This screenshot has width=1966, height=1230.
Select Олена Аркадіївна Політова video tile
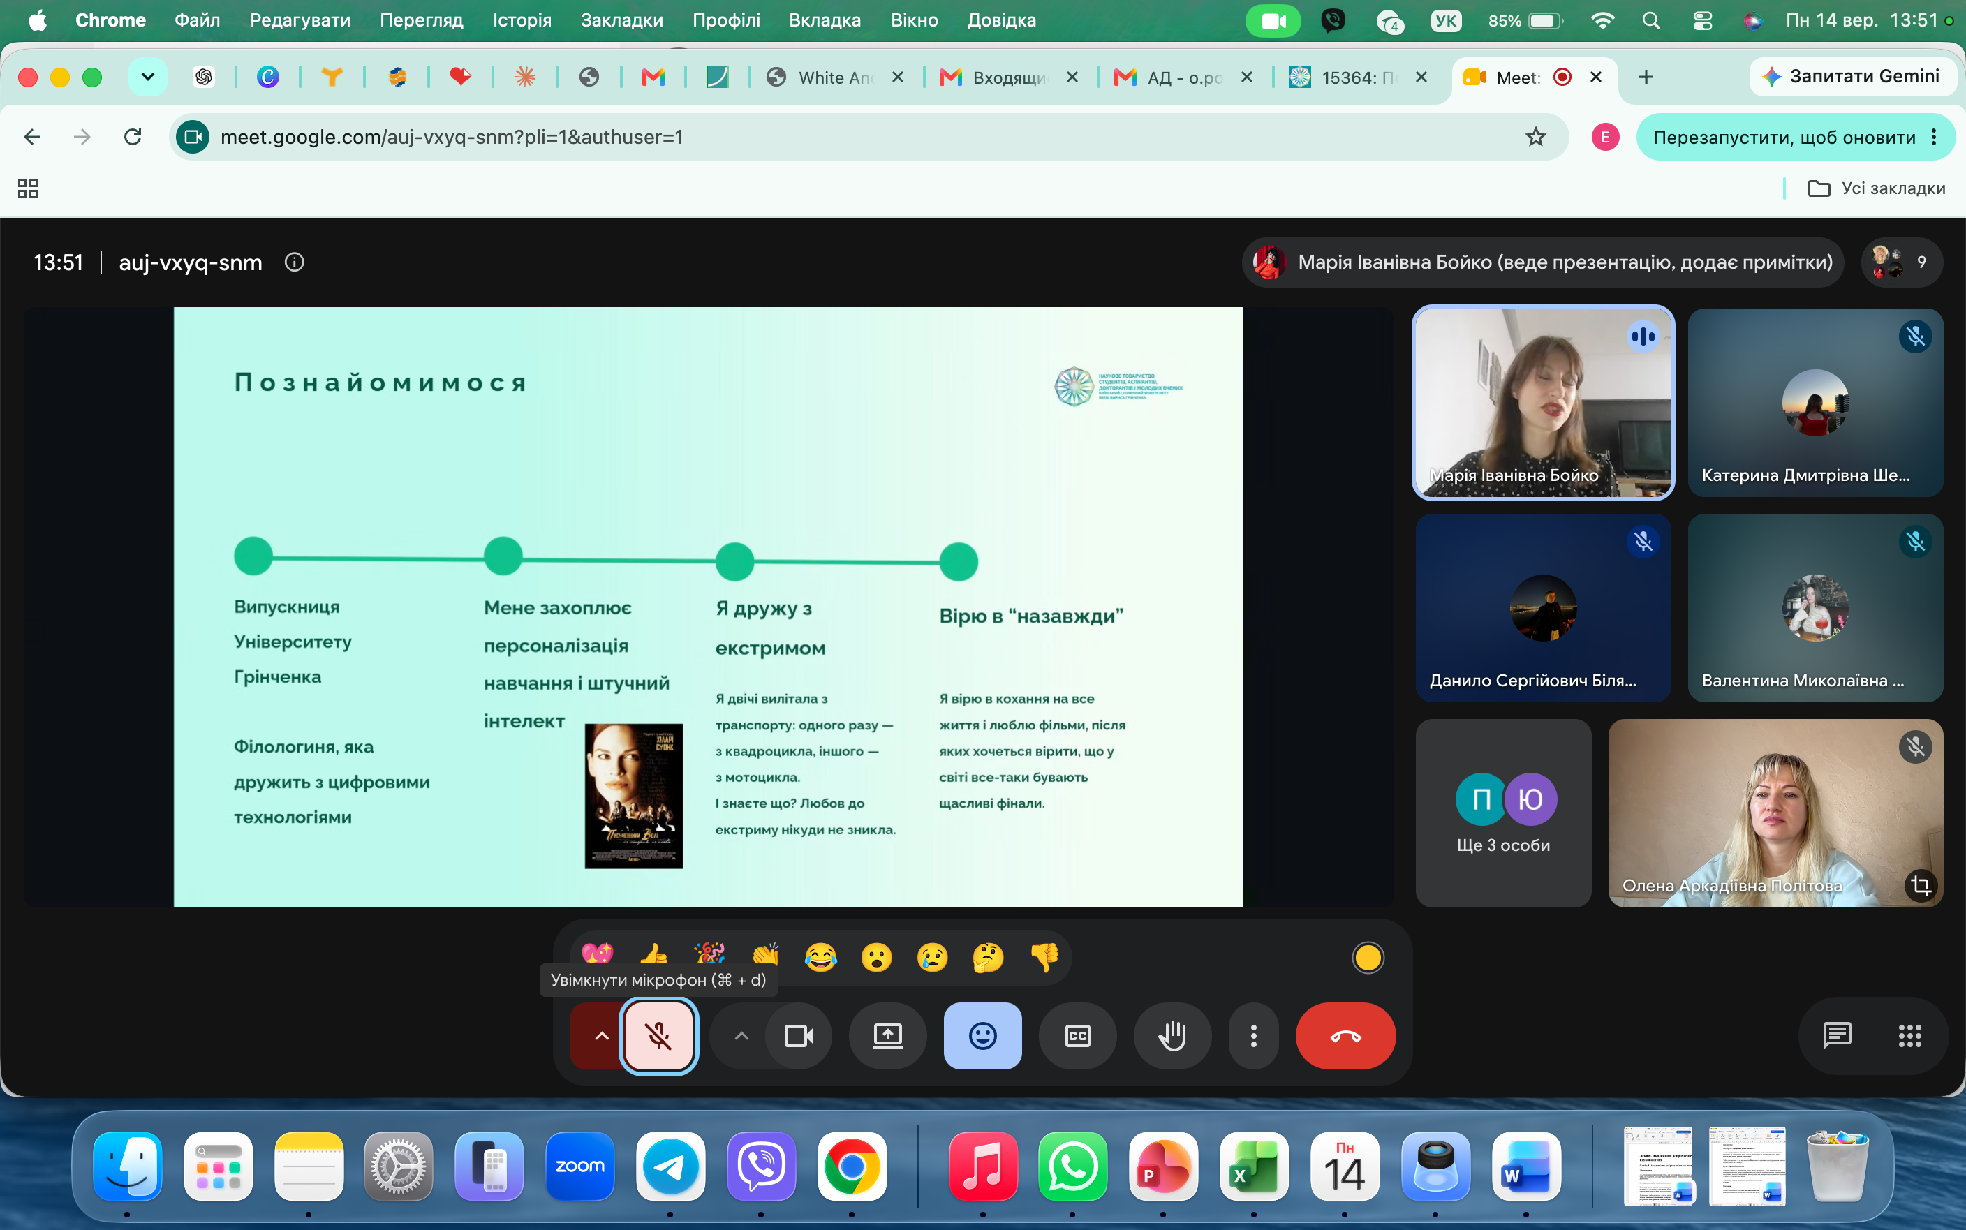pyautogui.click(x=1775, y=813)
